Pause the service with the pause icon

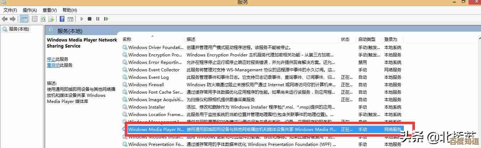[x=97, y=19]
